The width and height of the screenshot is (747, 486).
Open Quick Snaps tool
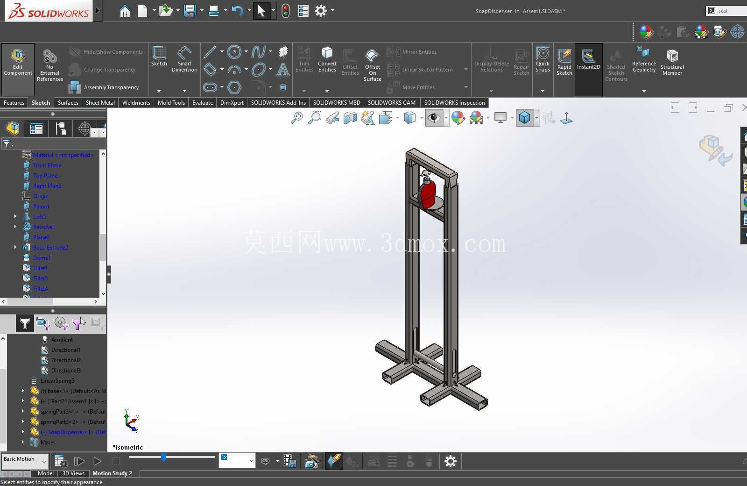point(543,60)
